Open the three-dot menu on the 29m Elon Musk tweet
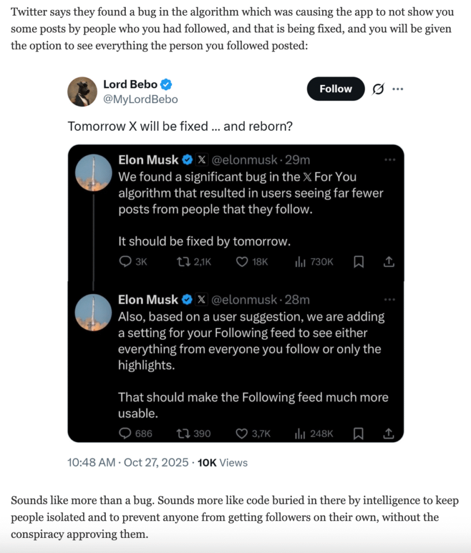Screen dimensions: 471x553 coord(390,160)
